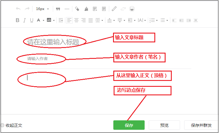Click the 保存并群发 button
Screen dimensions: 219x133
pyautogui.click(x=201, y=125)
